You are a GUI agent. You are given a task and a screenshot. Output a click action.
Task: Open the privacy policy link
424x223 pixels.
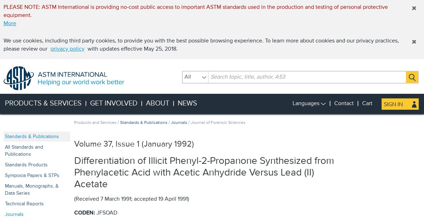(x=67, y=49)
